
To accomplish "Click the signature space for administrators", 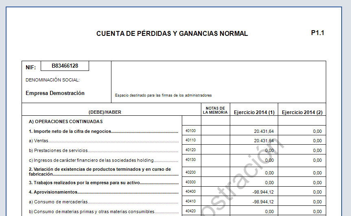I will [x=218, y=82].
